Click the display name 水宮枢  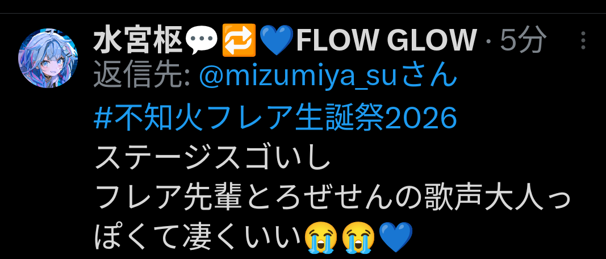click(138, 40)
